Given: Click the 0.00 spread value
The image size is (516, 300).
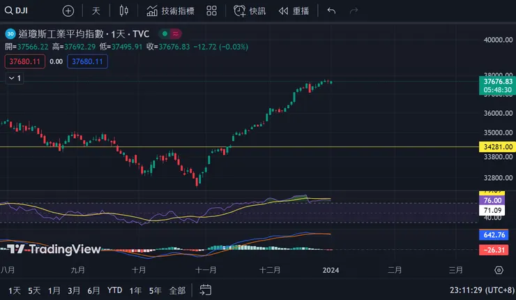Looking at the screenshot, I should (x=56, y=61).
